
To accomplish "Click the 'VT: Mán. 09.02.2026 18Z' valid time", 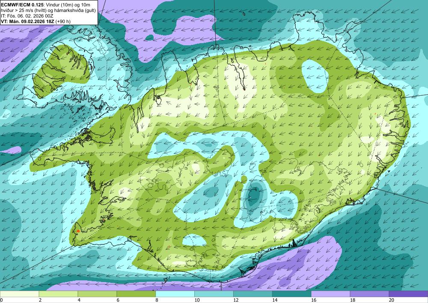I will 27,21.
